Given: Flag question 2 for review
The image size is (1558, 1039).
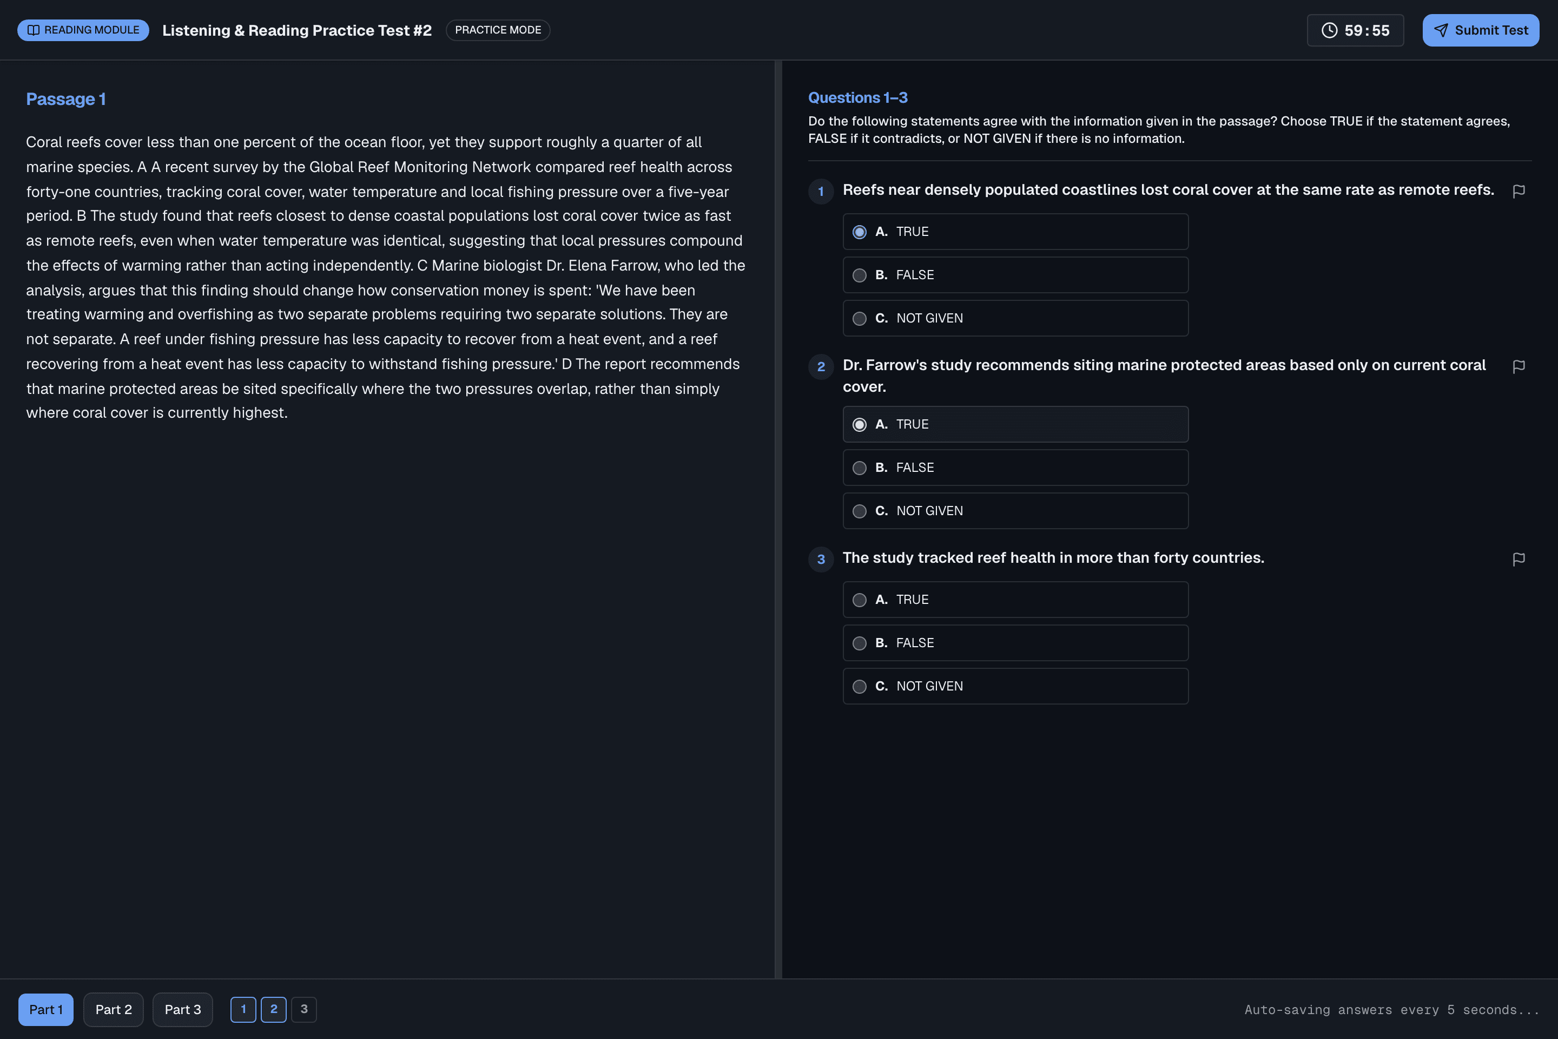Looking at the screenshot, I should click(x=1519, y=367).
